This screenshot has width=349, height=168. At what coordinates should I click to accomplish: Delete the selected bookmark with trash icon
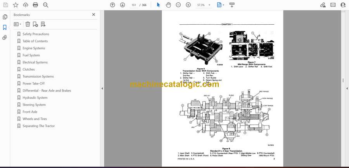28,24
